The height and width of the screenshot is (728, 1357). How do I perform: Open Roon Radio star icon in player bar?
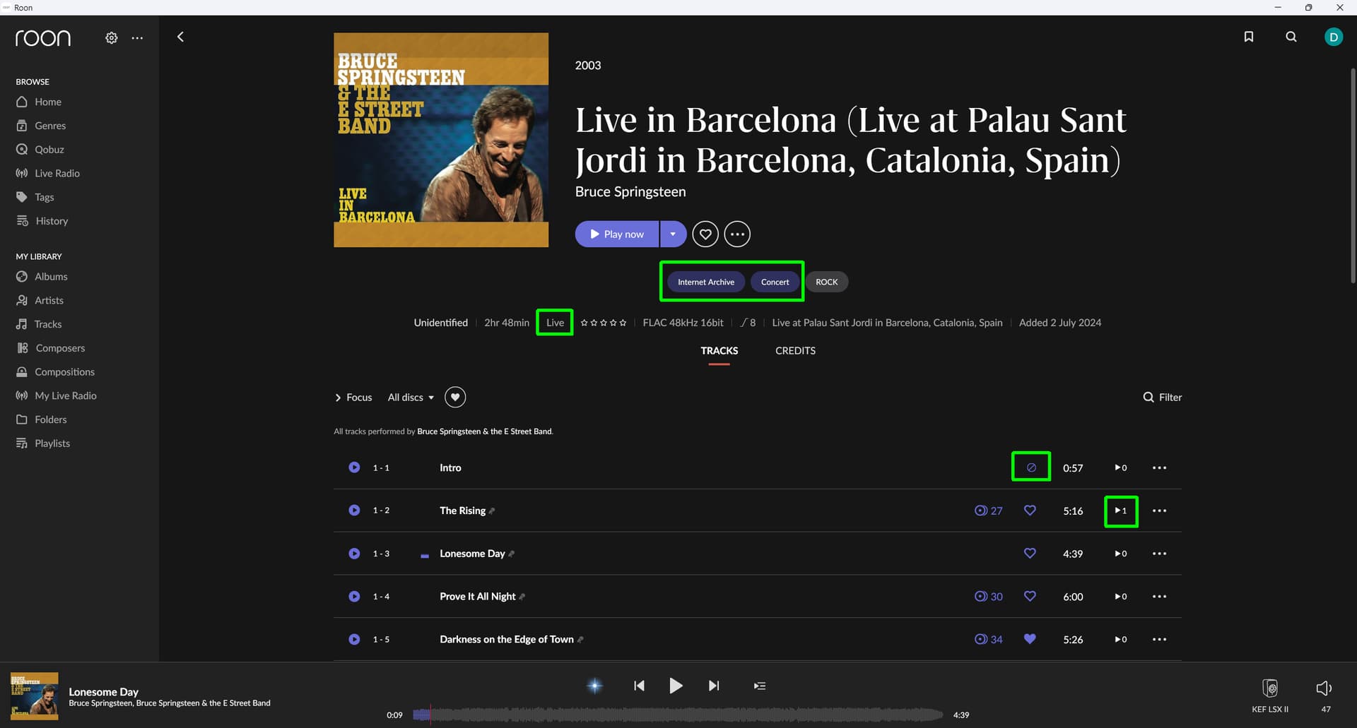click(x=595, y=686)
